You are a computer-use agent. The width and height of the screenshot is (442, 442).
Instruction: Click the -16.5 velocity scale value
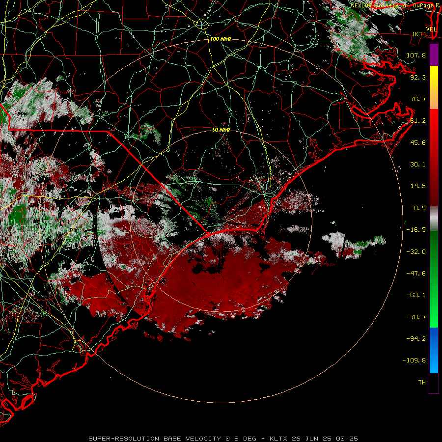(x=416, y=230)
